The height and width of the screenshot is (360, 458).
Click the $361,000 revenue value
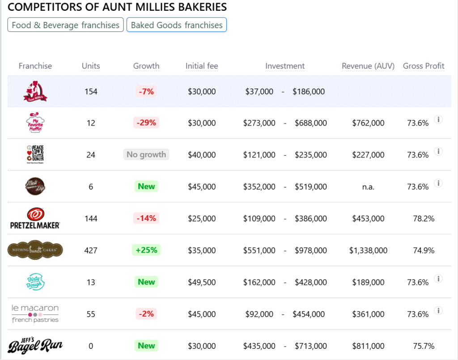[x=369, y=314]
